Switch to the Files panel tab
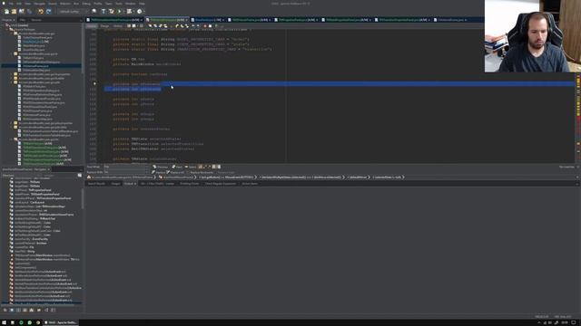The height and width of the screenshot is (326, 581). pyautogui.click(x=22, y=20)
